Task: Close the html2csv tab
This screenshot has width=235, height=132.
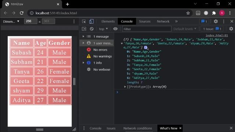Action: (58, 4)
